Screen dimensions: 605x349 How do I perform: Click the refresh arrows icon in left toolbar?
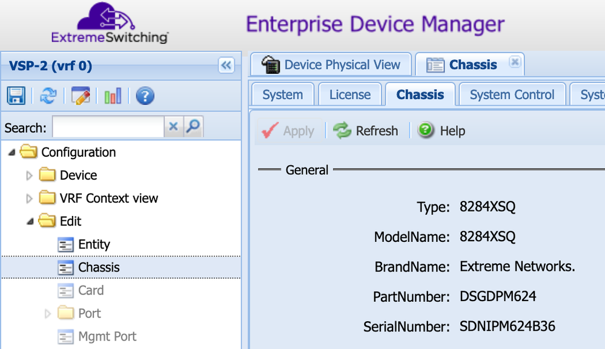coord(48,96)
